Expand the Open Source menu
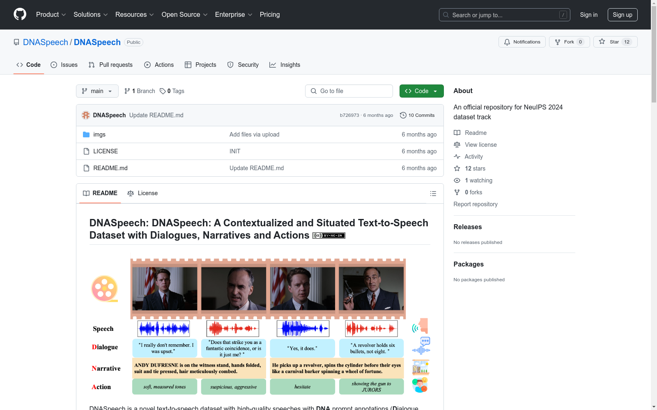Viewport: 657px width, 410px height. [184, 15]
